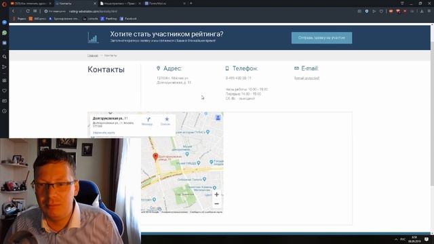This screenshot has height=244, width=434.
Task: Open the notification center in taskbar
Action: [x=427, y=239]
